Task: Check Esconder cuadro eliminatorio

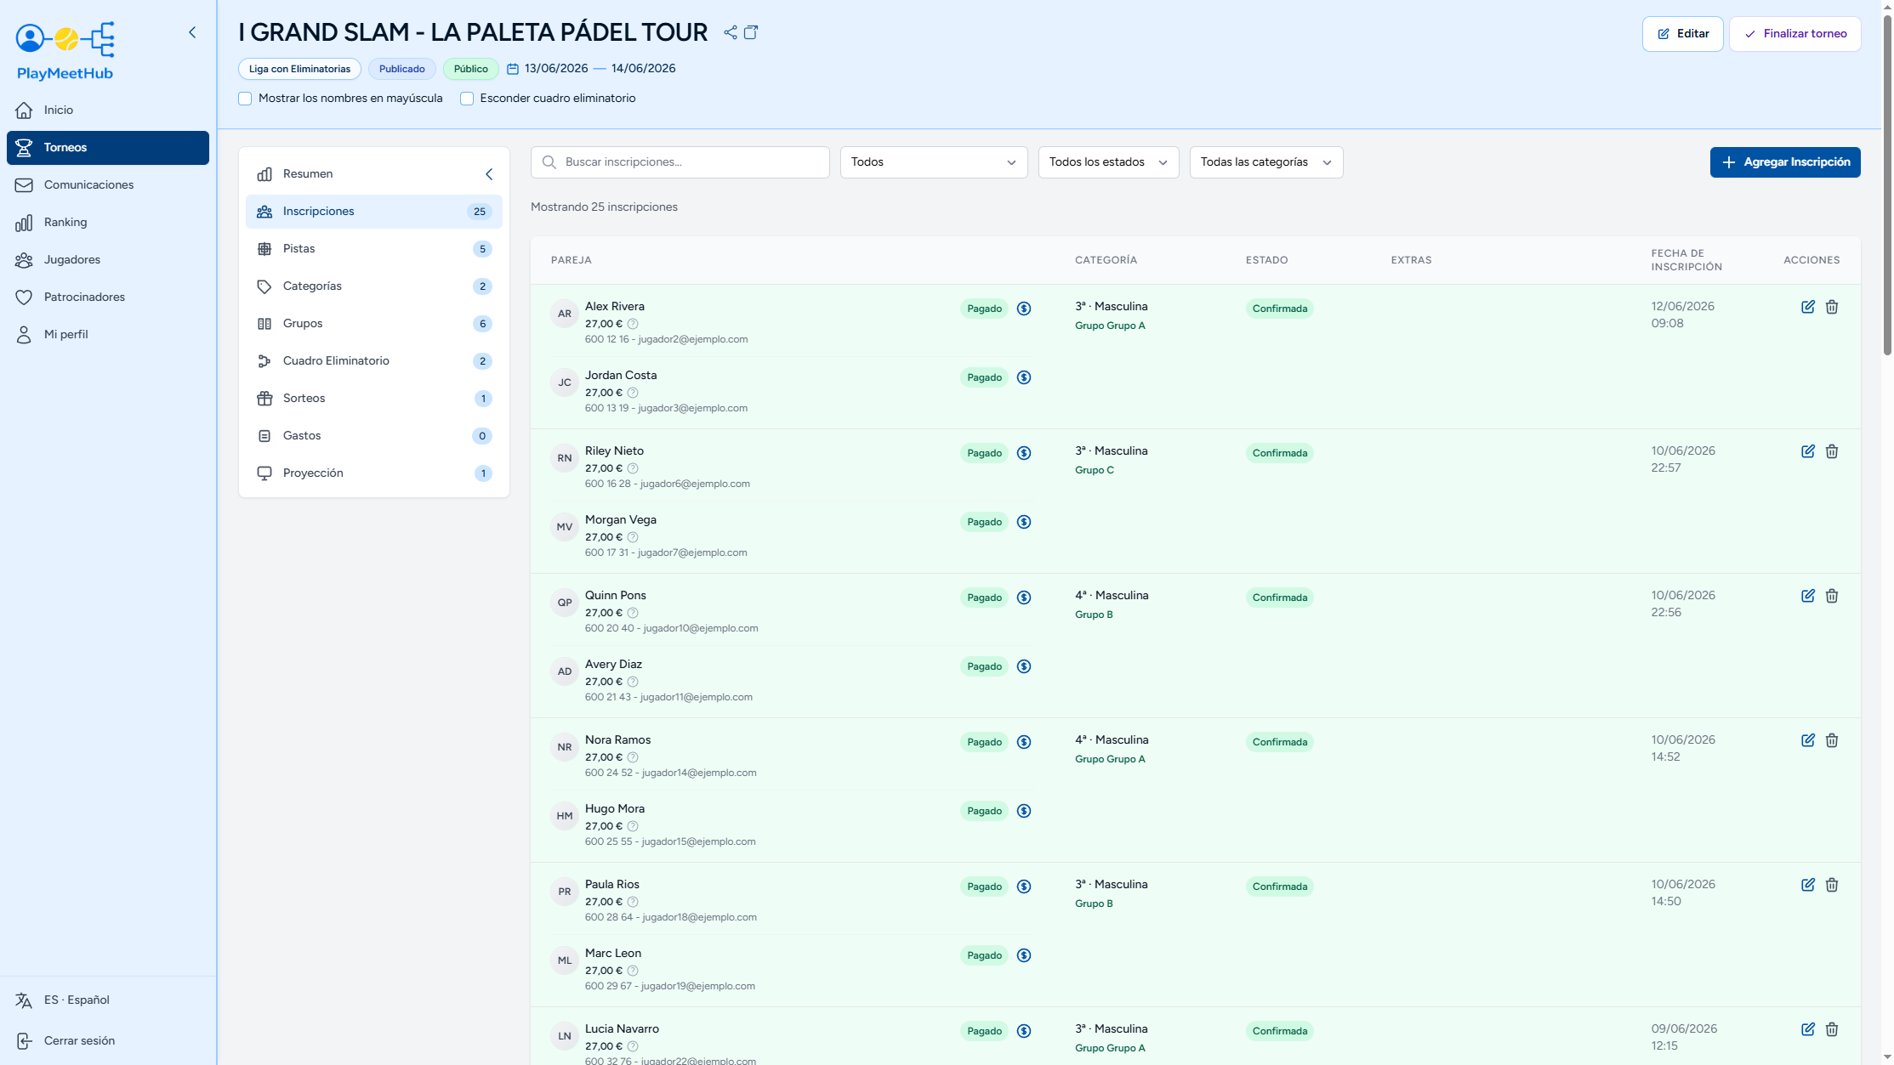Action: click(467, 99)
